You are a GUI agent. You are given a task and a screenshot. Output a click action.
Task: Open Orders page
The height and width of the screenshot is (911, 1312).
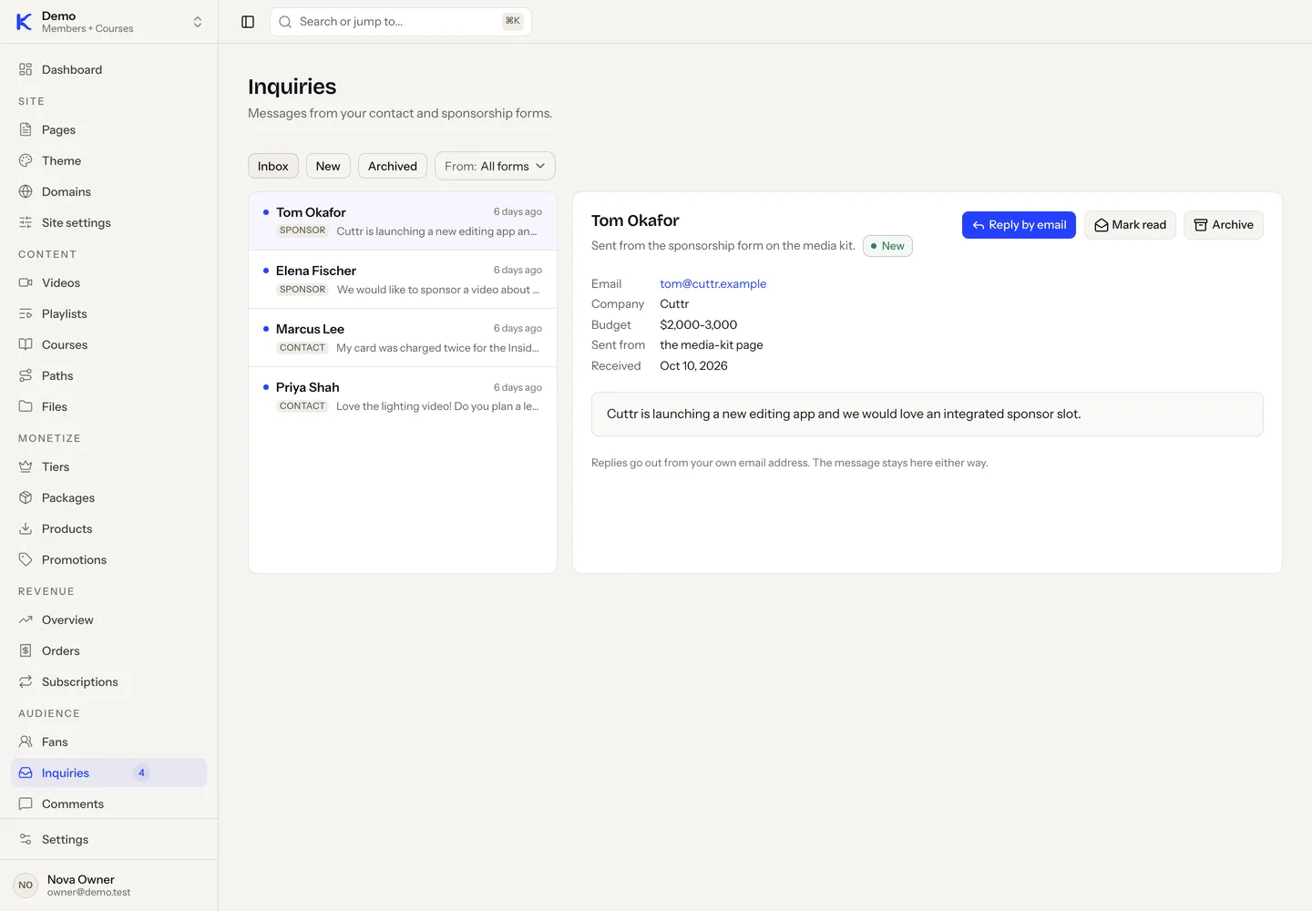[108, 650]
